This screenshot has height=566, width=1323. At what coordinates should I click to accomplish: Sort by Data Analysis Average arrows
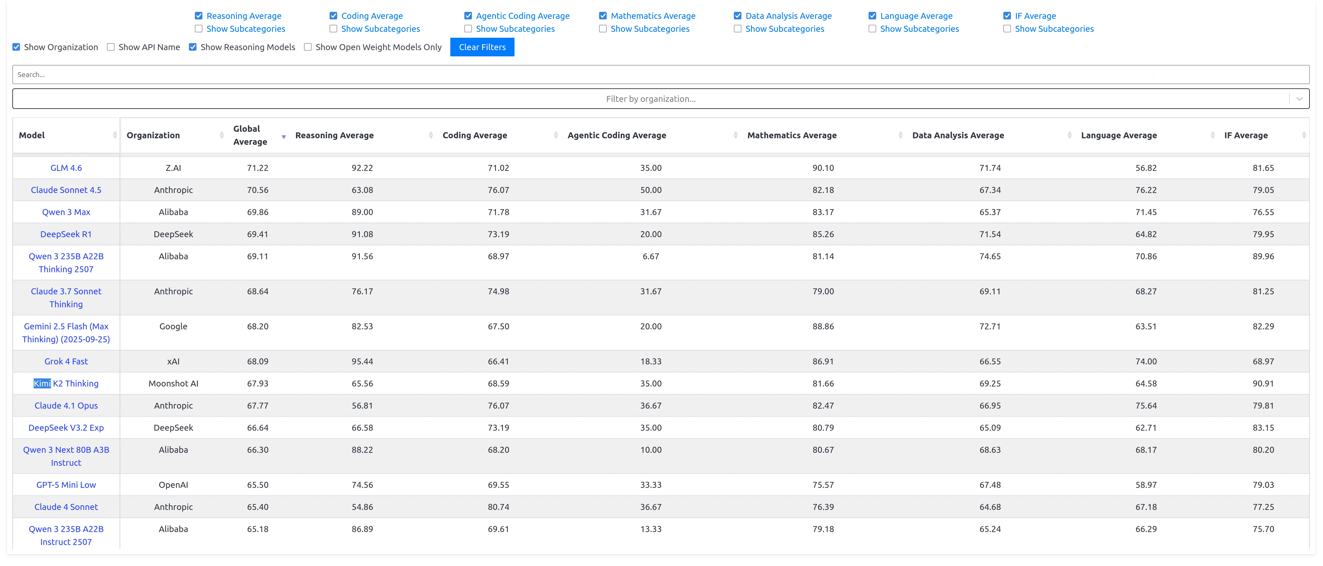1069,136
